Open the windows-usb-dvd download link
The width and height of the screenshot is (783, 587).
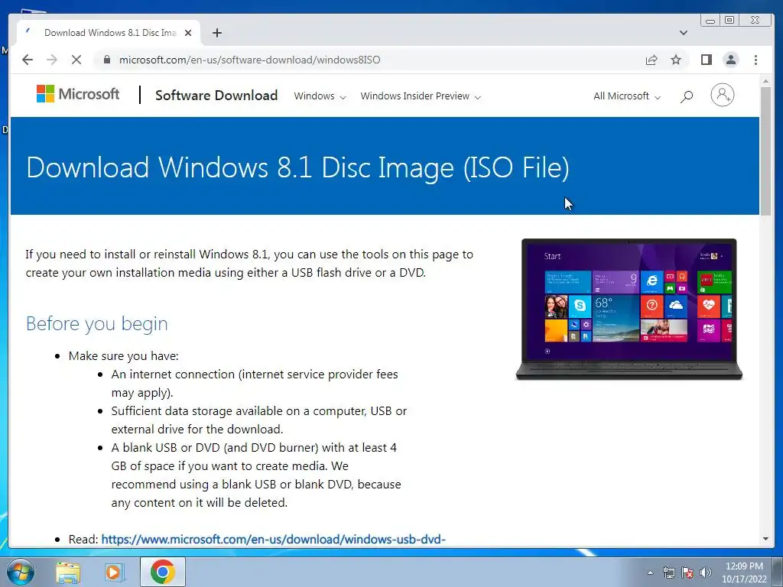coord(273,539)
